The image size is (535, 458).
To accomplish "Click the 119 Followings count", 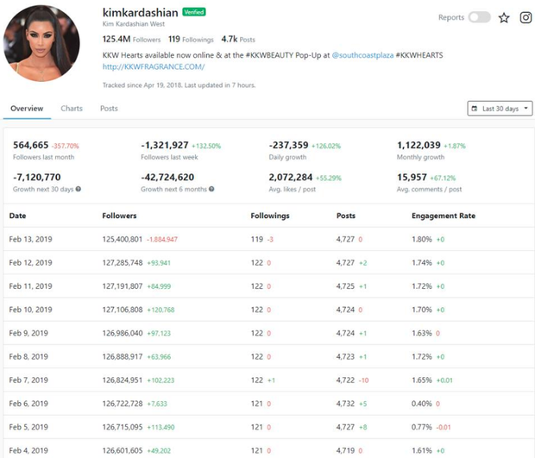I will [191, 39].
